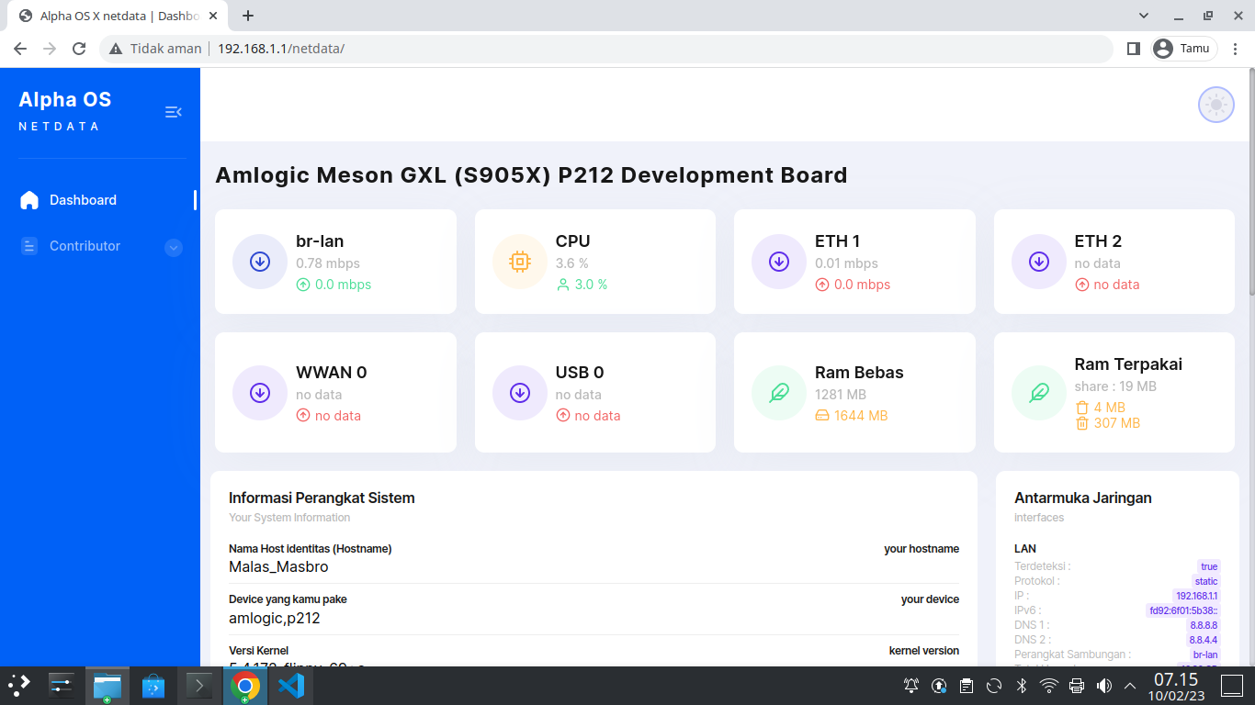Open a new Chrome tab
Image resolution: width=1255 pixels, height=705 pixels.
248,16
